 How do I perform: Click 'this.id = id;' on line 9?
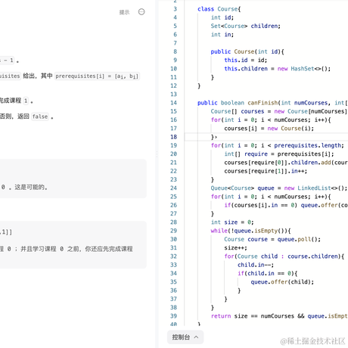click(x=246, y=60)
